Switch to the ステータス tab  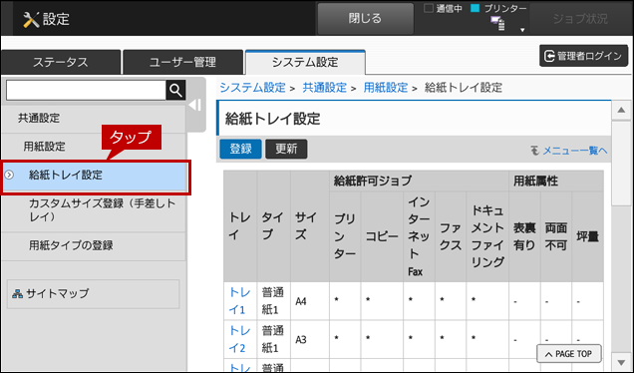point(61,62)
